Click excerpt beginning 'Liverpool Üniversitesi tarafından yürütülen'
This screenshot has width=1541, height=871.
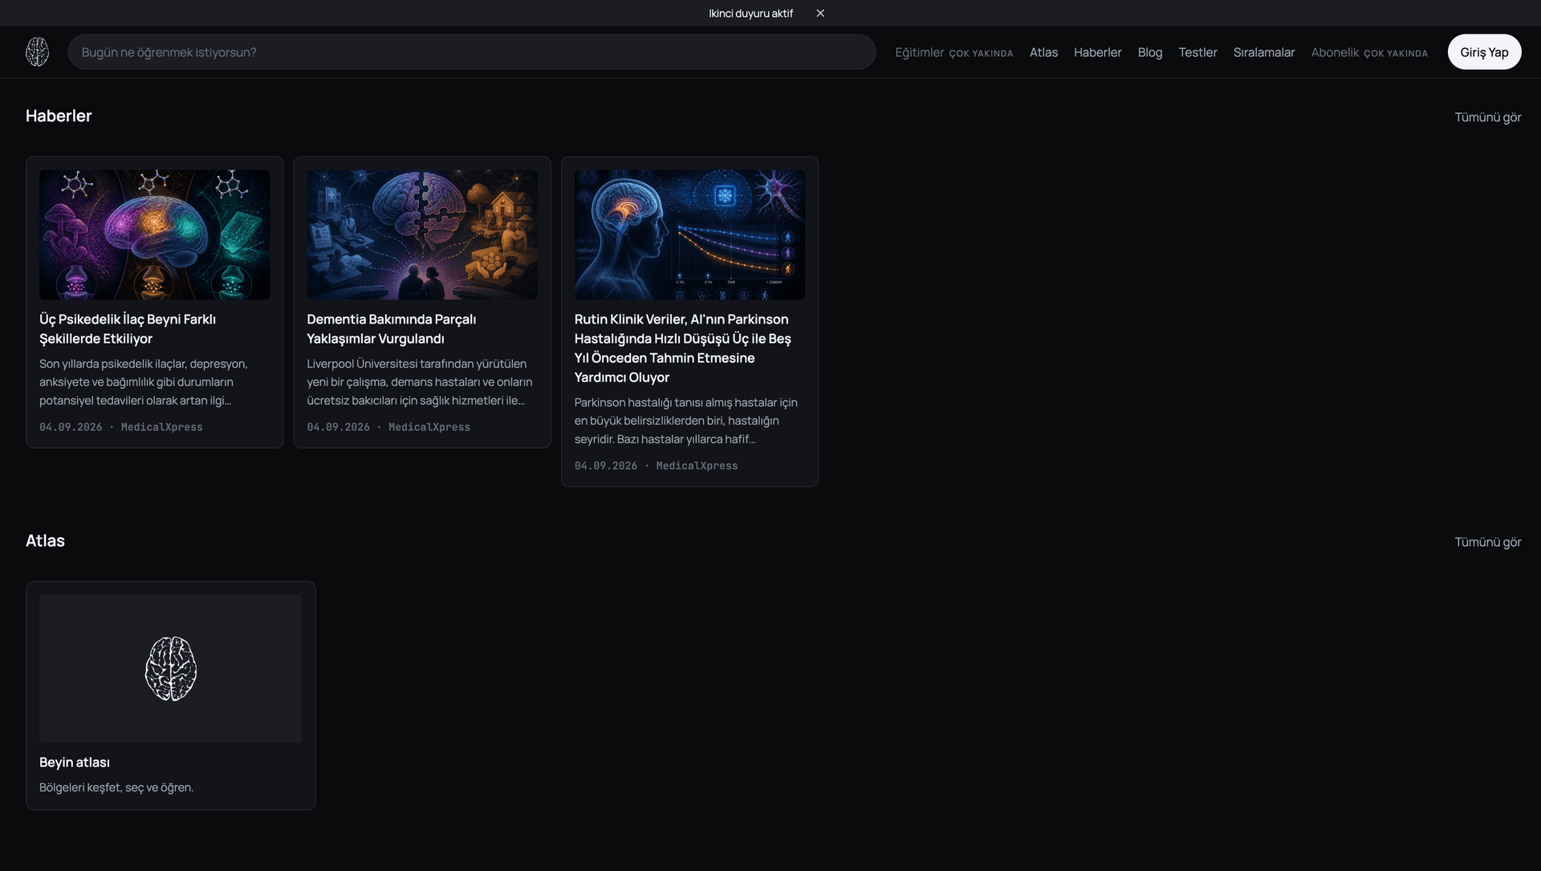tap(419, 382)
